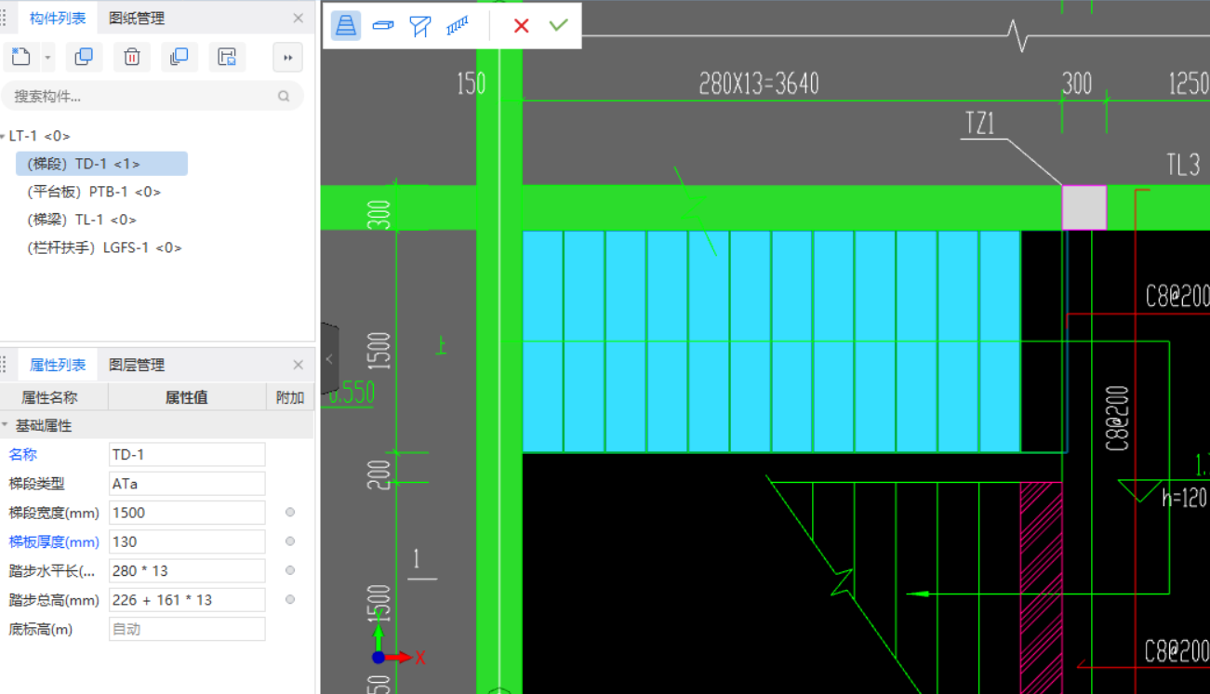
Task: Click the TL3 label in drawing
Action: tap(1183, 166)
